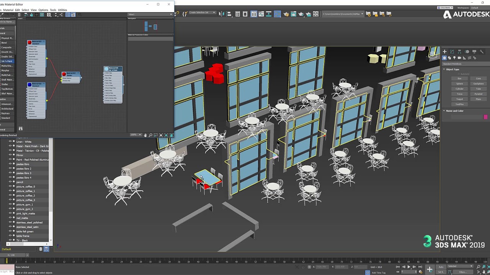This screenshot has width=490, height=275.
Task: Click the Teapot primitive button
Action: pyautogui.click(x=460, y=99)
